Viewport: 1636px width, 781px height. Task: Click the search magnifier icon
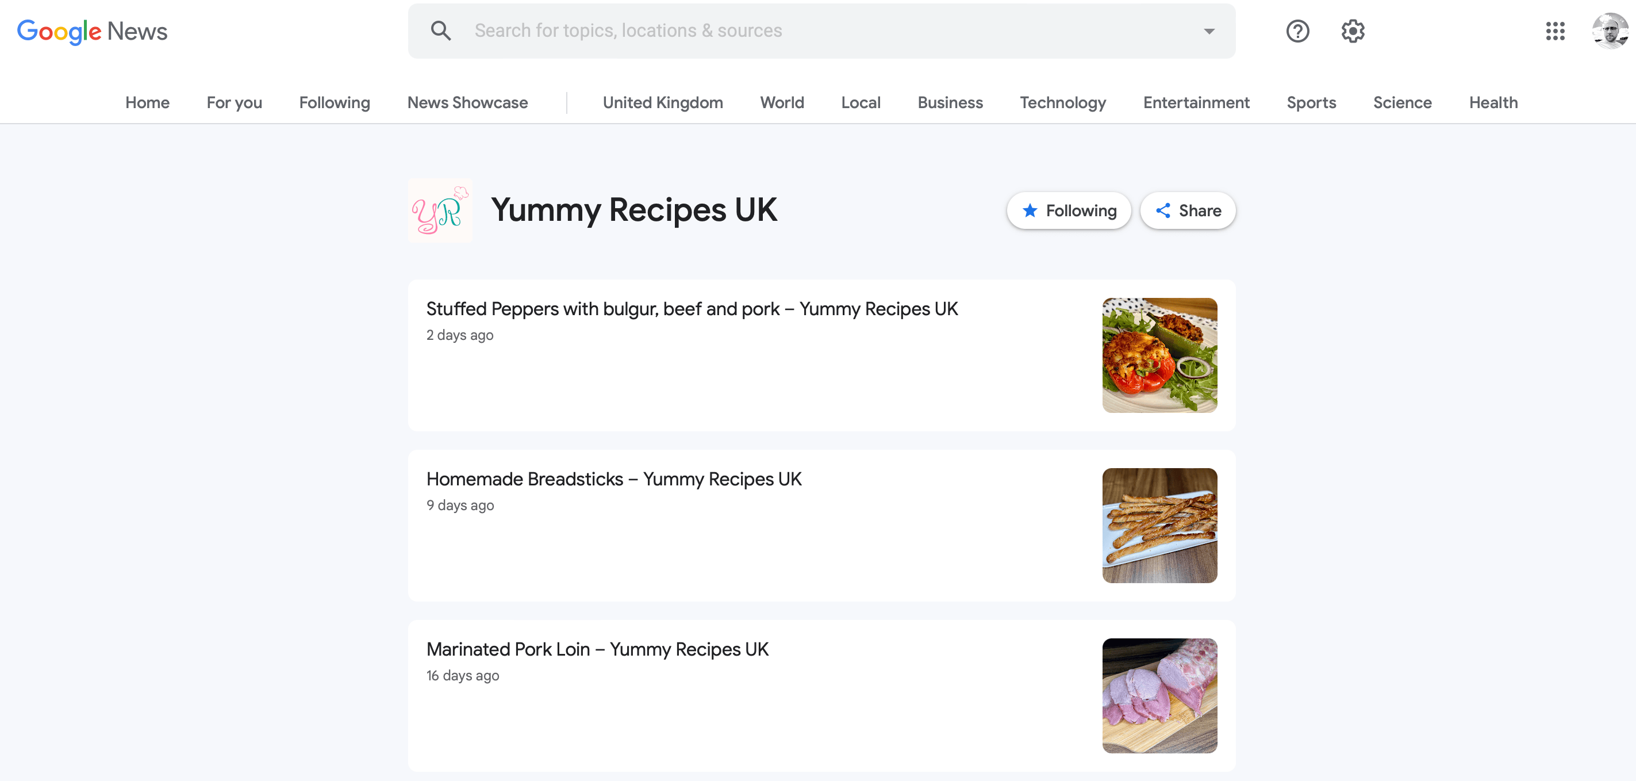(441, 30)
